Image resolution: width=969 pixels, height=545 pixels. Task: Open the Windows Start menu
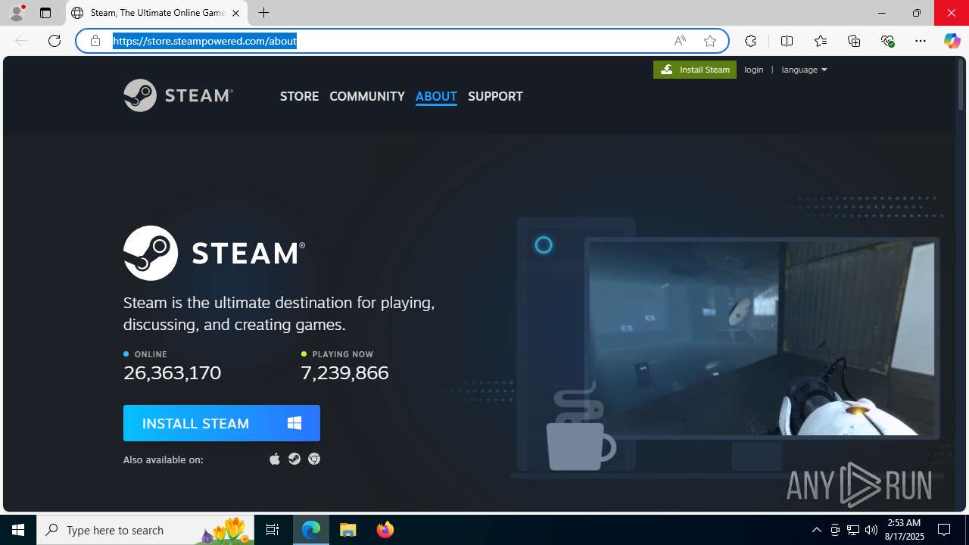18,530
